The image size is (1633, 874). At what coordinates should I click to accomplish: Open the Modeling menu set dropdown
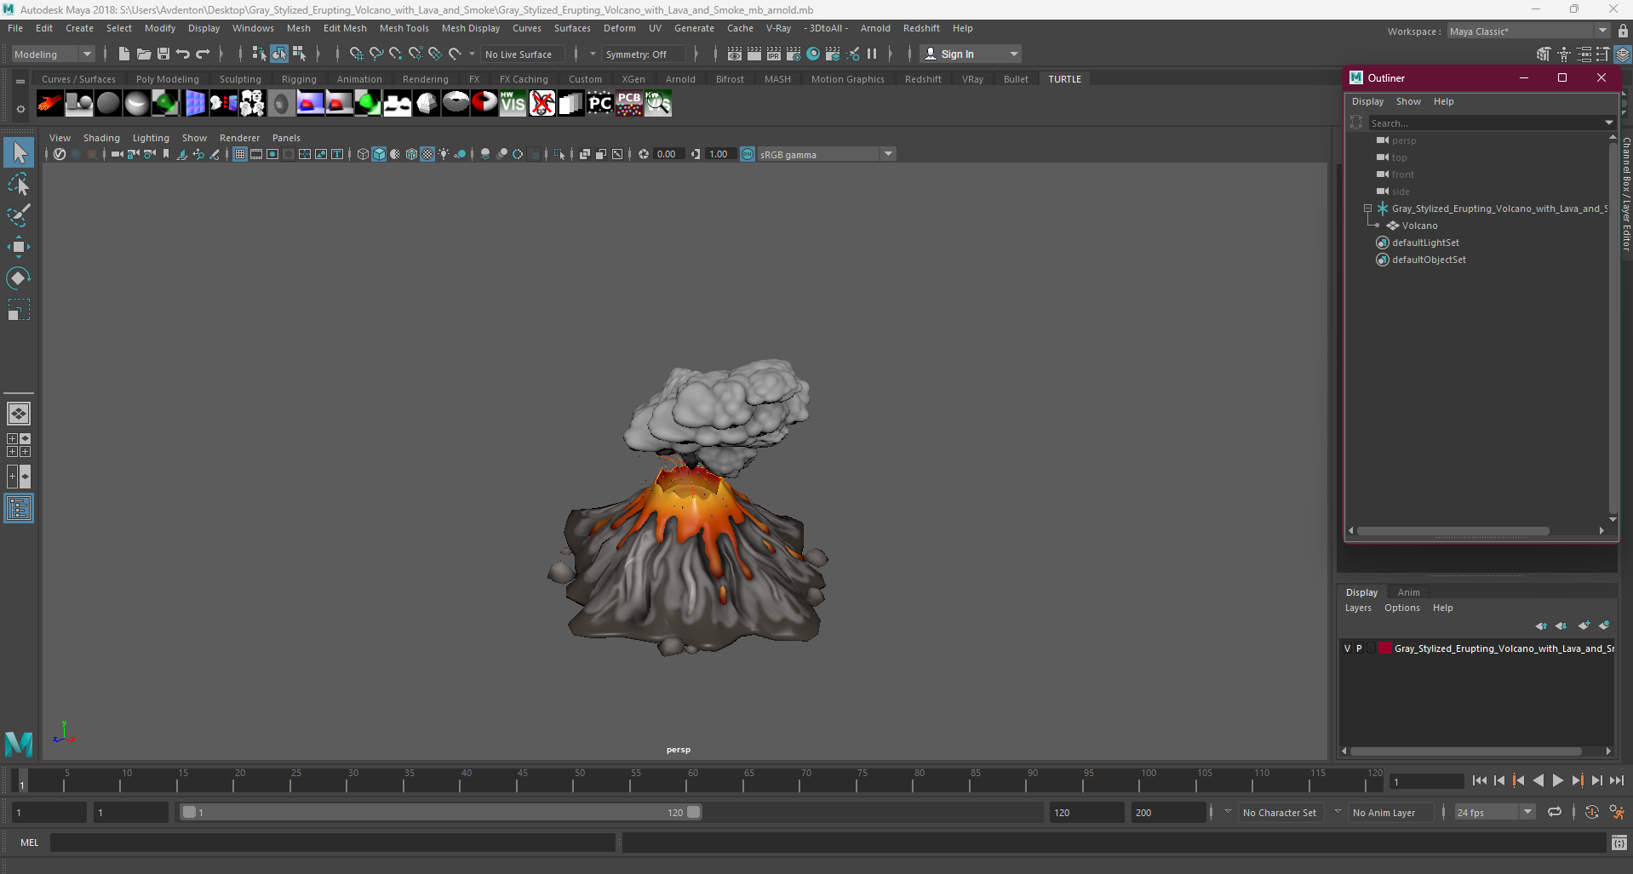(x=53, y=54)
